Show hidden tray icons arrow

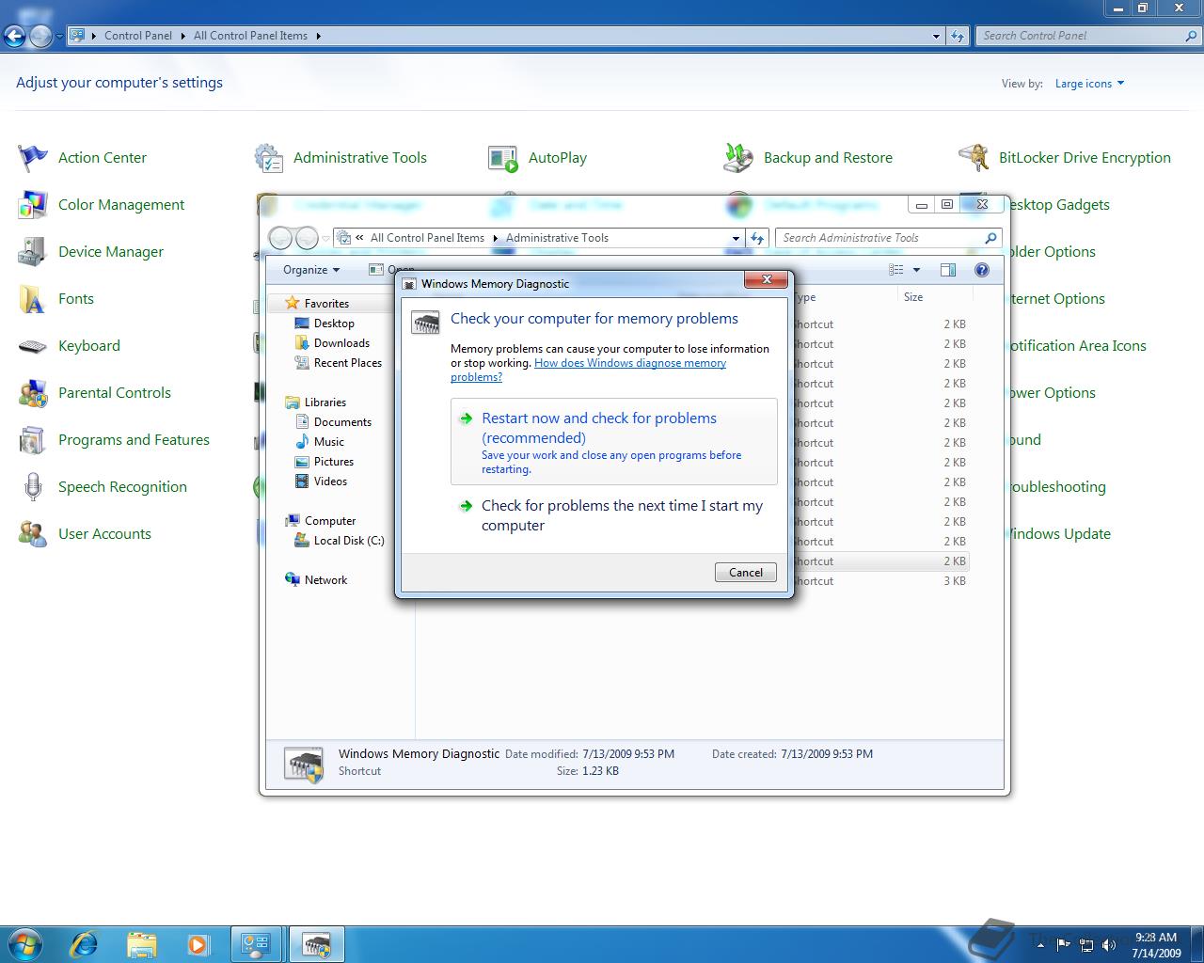1040,945
